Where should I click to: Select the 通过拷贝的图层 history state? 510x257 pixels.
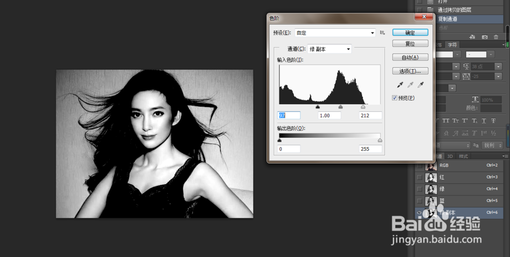coord(460,10)
